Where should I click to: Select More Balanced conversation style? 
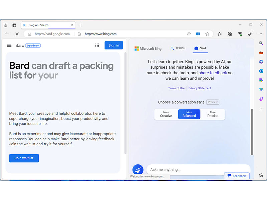point(189,114)
